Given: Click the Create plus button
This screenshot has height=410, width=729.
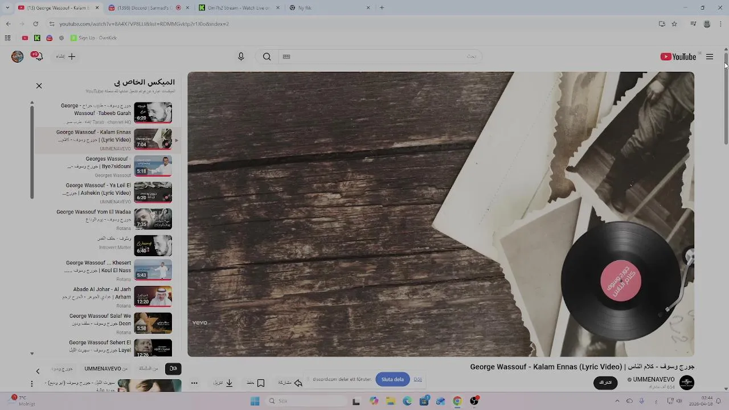Looking at the screenshot, I should [66, 56].
